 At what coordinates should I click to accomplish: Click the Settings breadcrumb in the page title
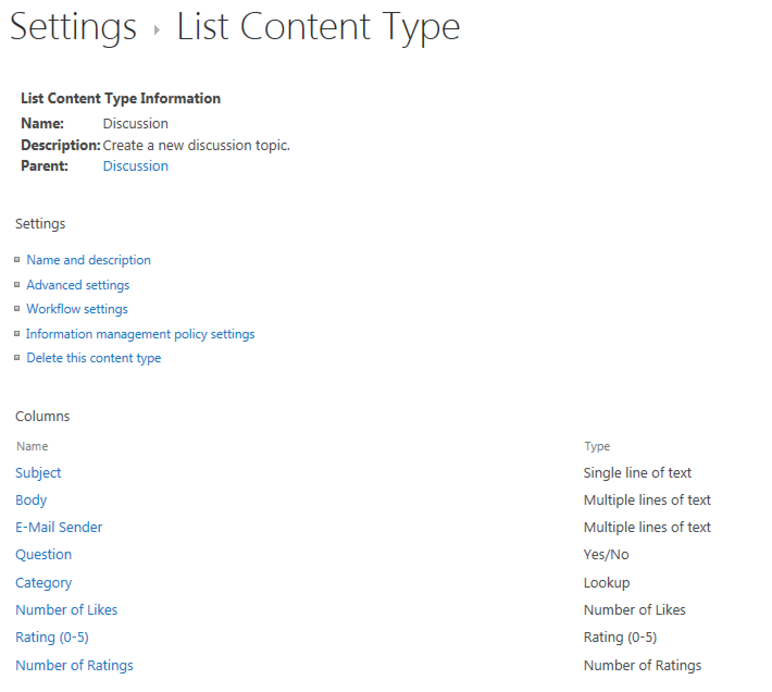pos(73,27)
